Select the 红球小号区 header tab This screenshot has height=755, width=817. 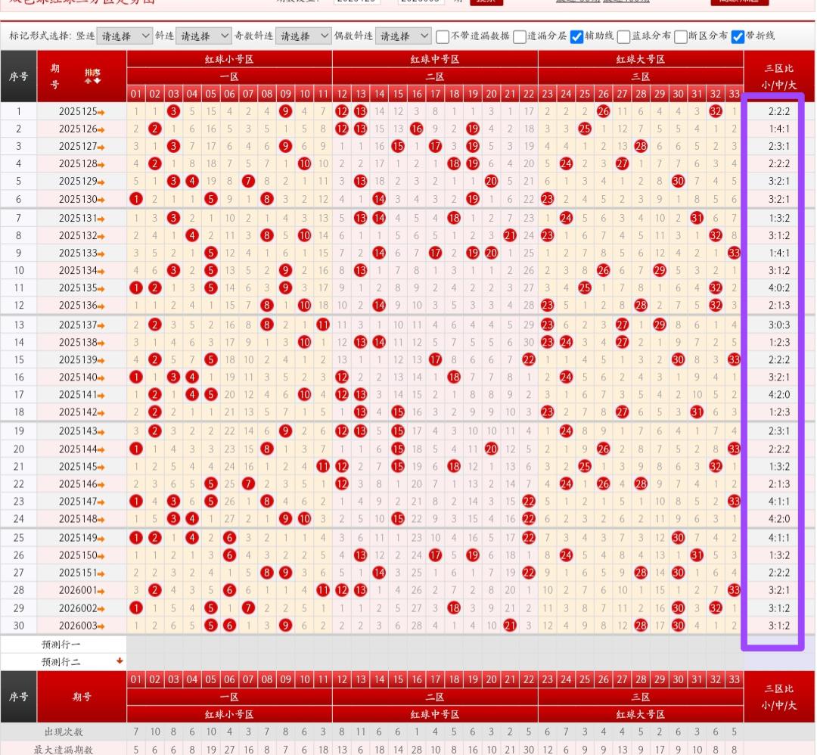(x=229, y=59)
